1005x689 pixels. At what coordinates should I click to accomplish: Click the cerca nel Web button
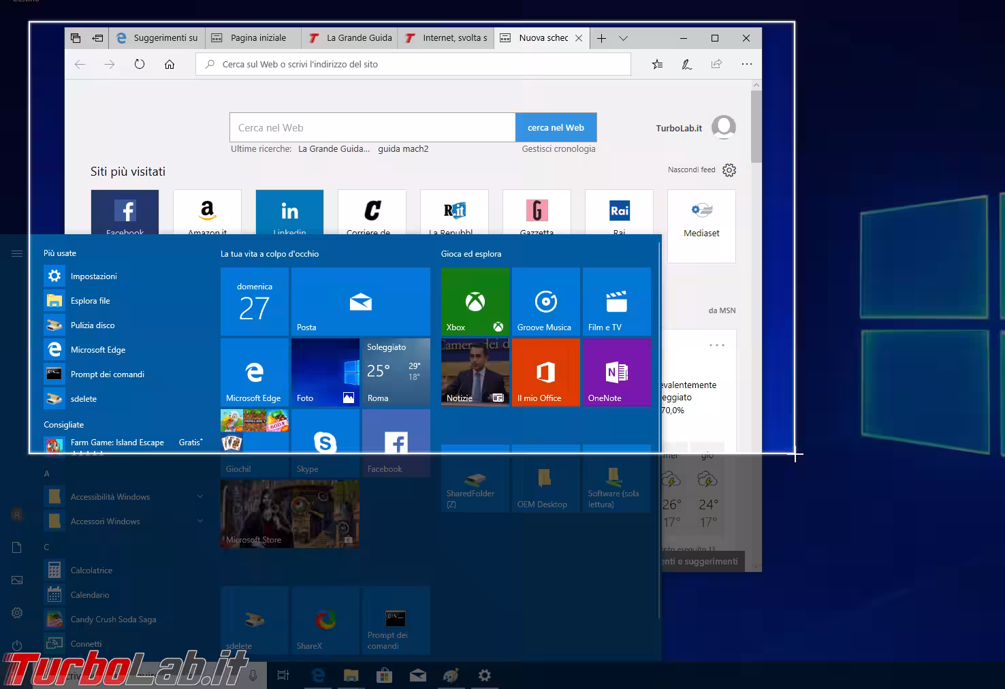click(556, 127)
